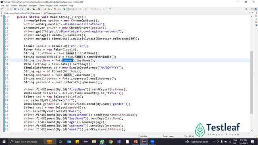Viewport: 258px width, 145px height.
Task: Click the Save toolbar icon
Action: 8,9
